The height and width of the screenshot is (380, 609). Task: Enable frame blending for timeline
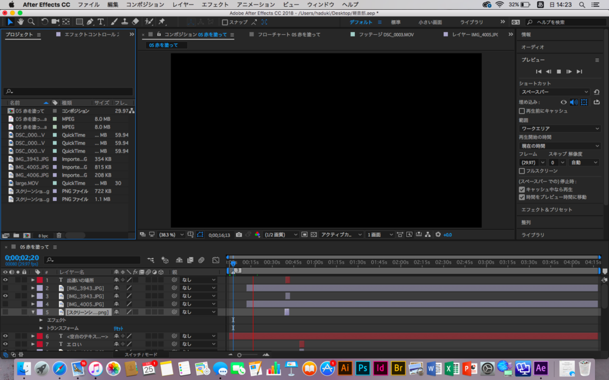coord(190,260)
